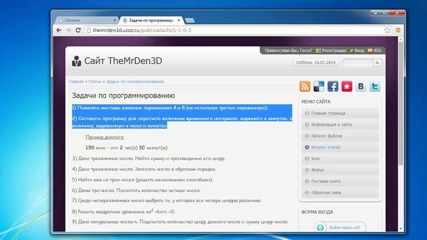The height and width of the screenshot is (240, 427).
Task: Click highlighted task 1 'Поменять местами' line
Action: (170, 108)
